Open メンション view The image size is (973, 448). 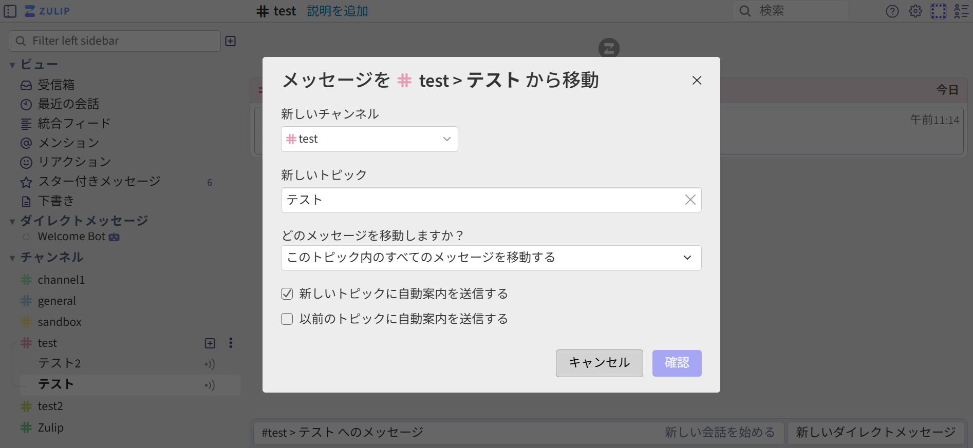pos(68,143)
